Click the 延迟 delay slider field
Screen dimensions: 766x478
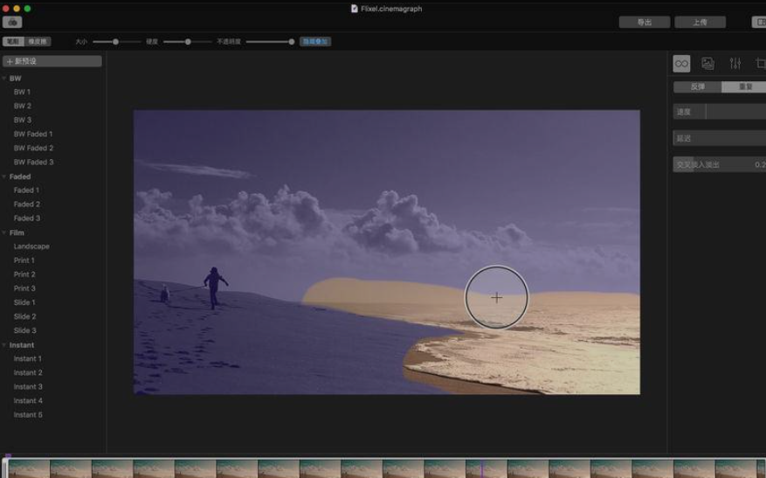[x=720, y=138]
